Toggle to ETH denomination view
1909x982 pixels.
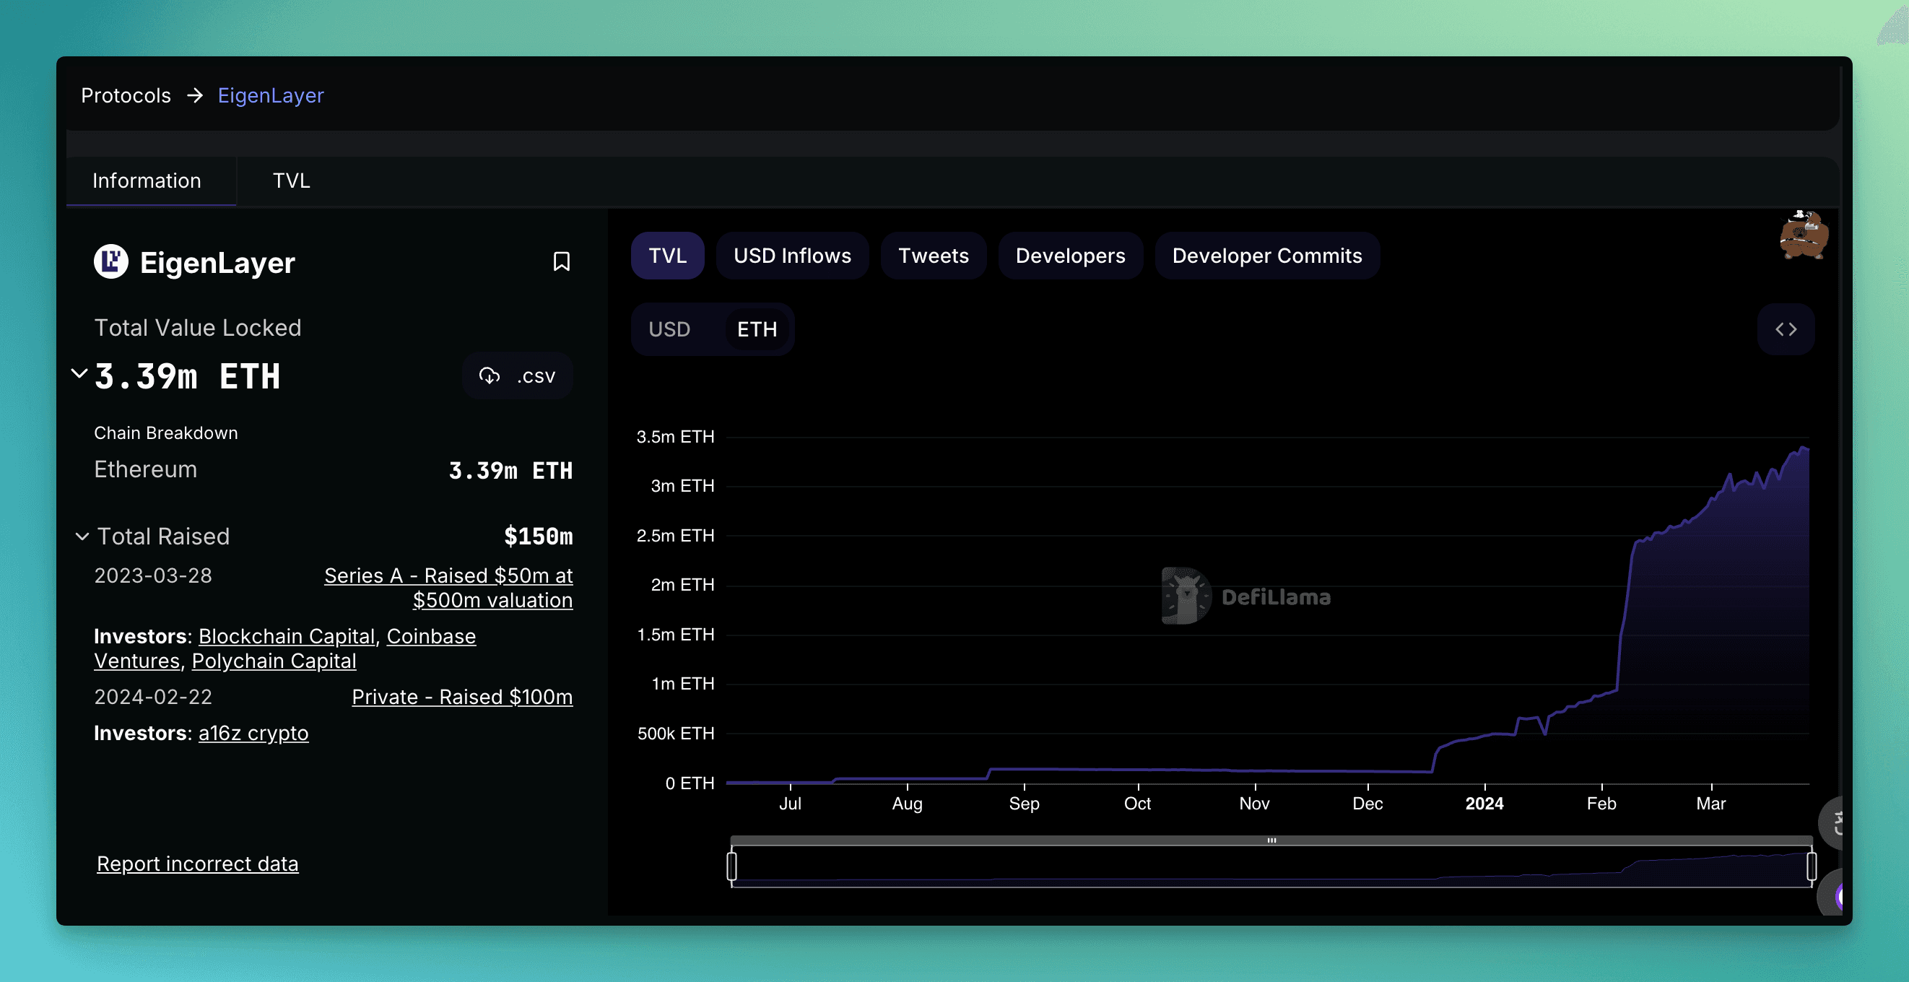click(x=757, y=328)
